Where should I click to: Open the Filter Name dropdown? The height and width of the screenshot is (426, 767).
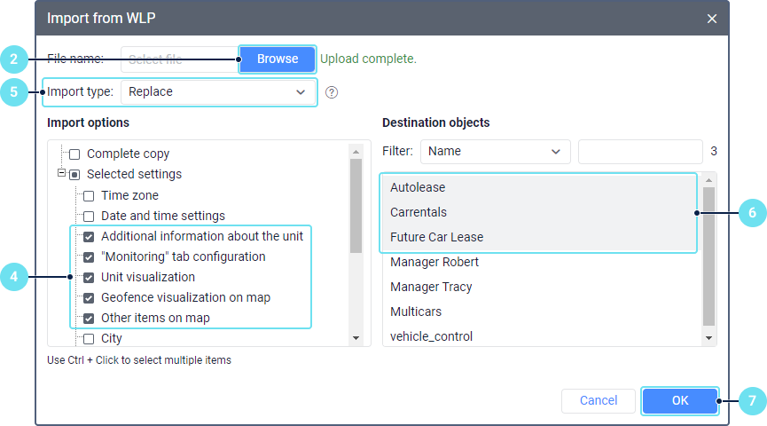pyautogui.click(x=495, y=151)
